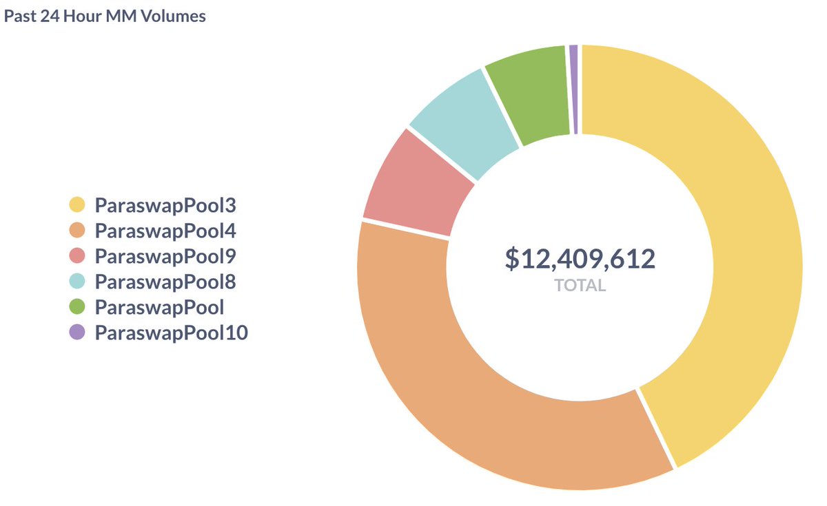Click the TOTAL caption under the amount
This screenshot has width=827, height=506.
tap(580, 286)
